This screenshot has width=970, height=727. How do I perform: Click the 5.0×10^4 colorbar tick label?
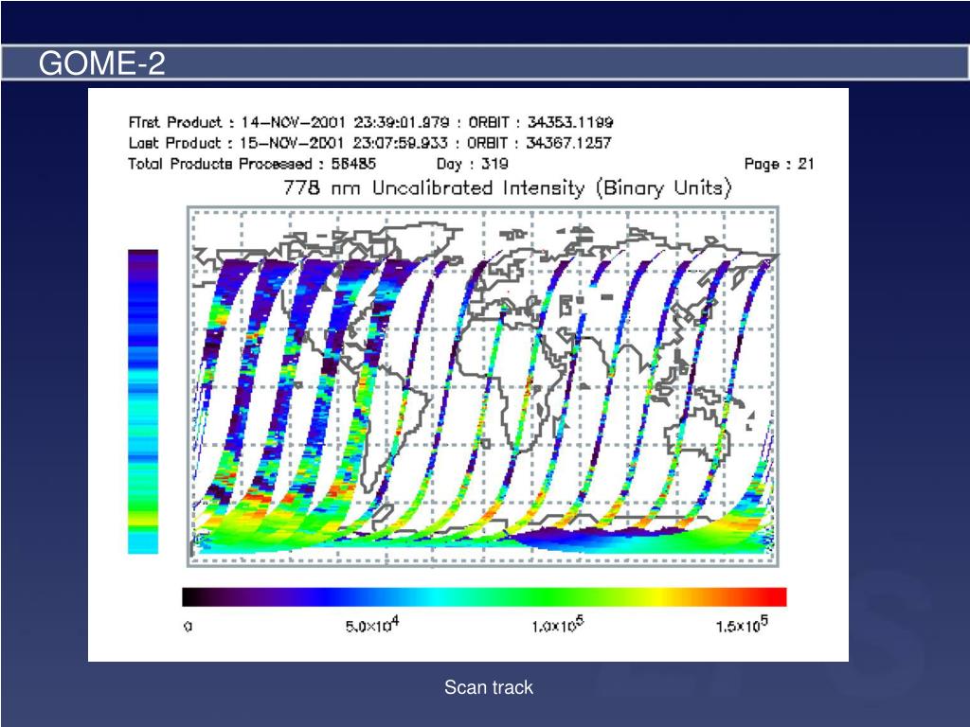pos(372,625)
